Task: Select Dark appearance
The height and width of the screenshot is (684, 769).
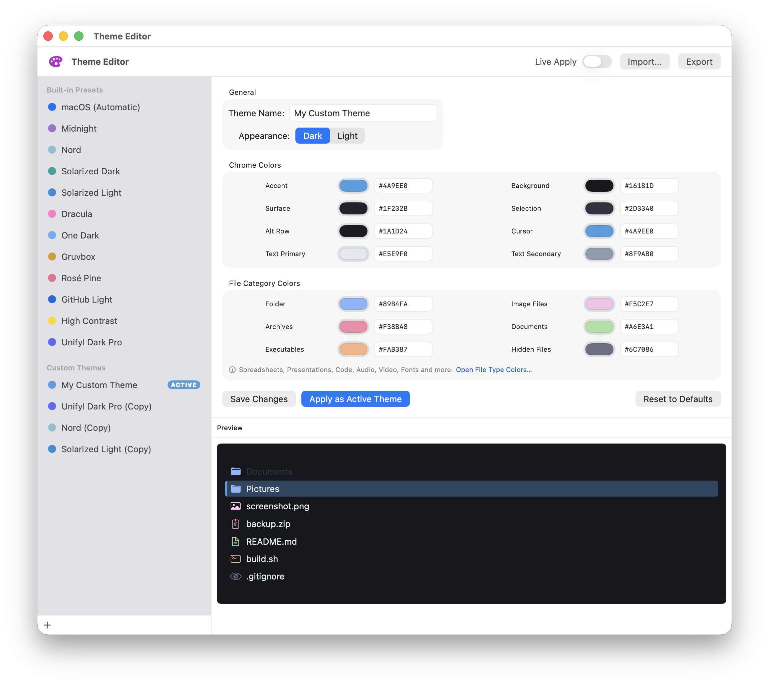Action: coord(313,136)
